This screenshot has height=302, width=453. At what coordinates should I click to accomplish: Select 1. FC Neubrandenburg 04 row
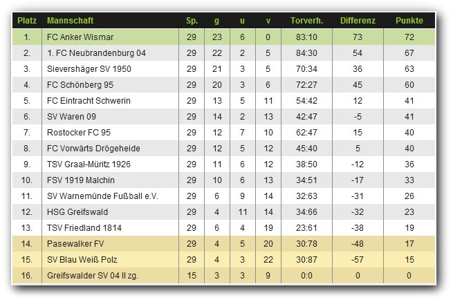tap(86, 53)
